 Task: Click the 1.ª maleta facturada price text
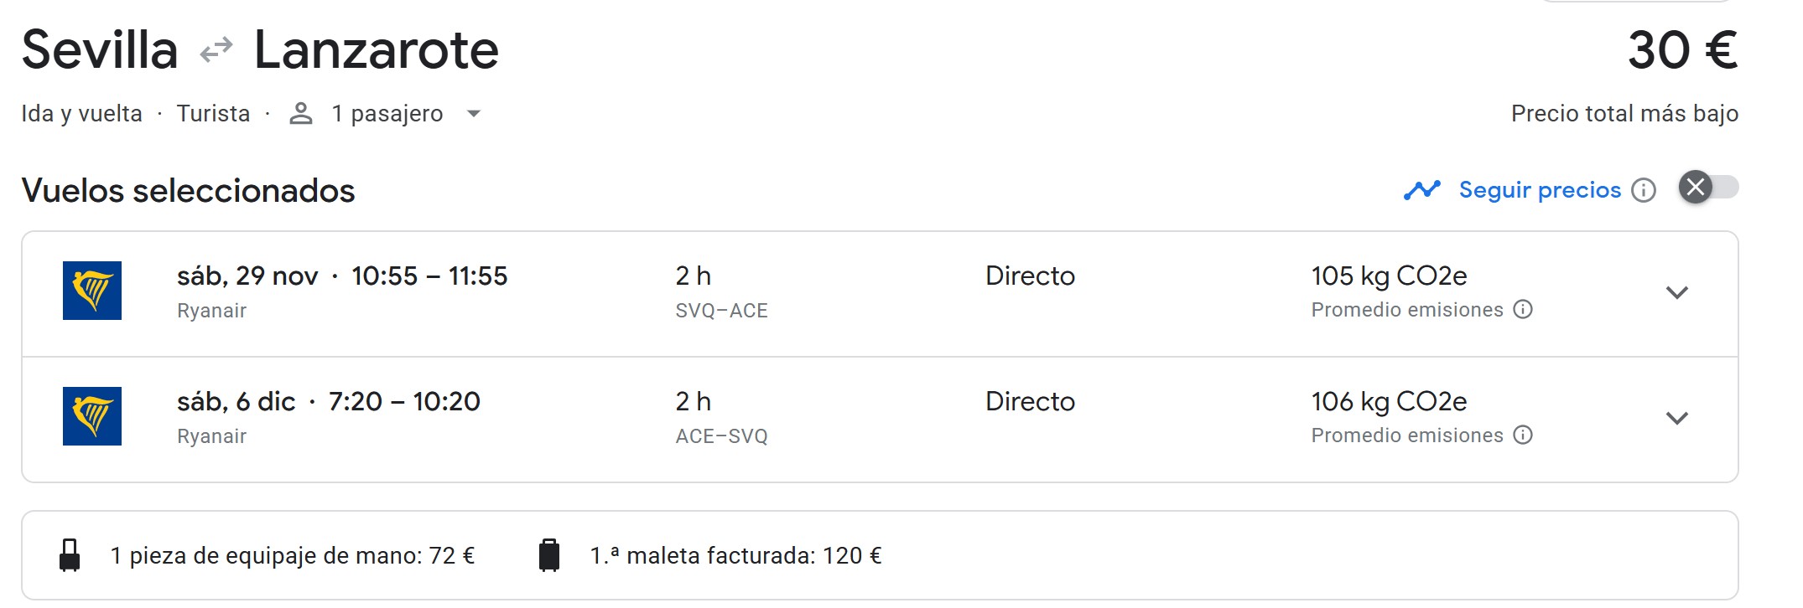coord(735,556)
